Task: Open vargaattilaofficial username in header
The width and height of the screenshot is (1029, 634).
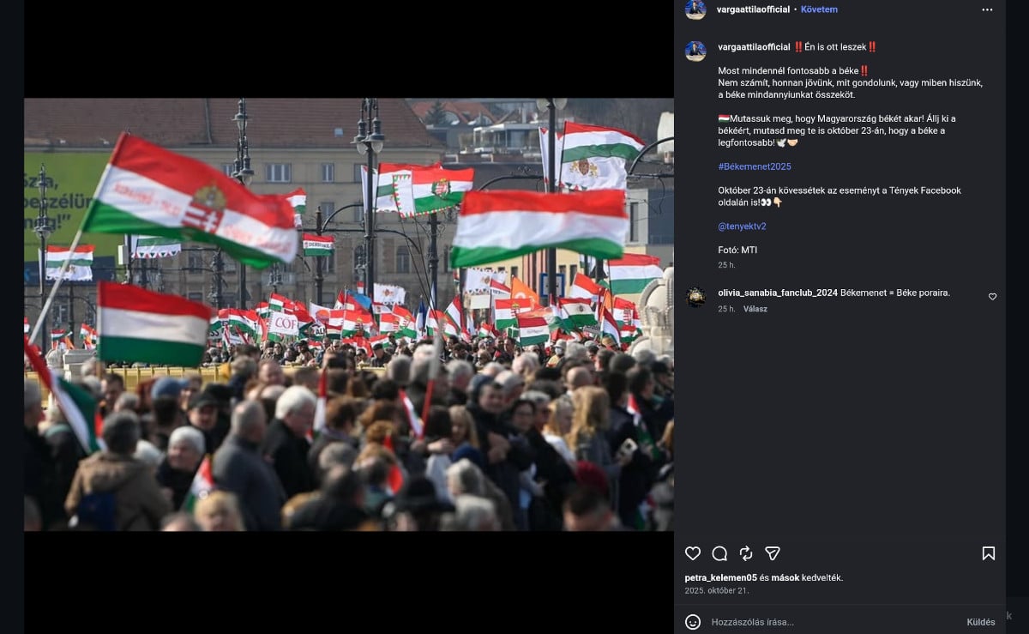Action: click(x=753, y=9)
